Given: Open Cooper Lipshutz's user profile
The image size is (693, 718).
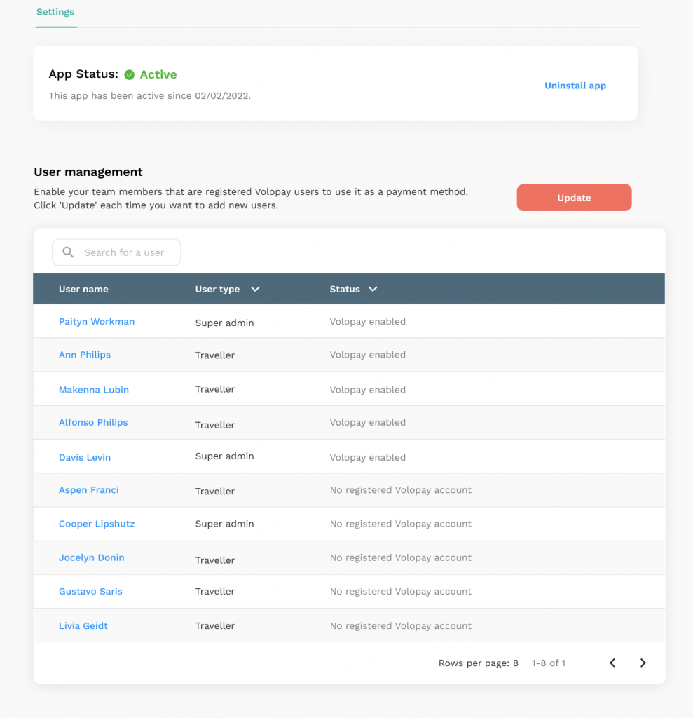Looking at the screenshot, I should coord(97,524).
